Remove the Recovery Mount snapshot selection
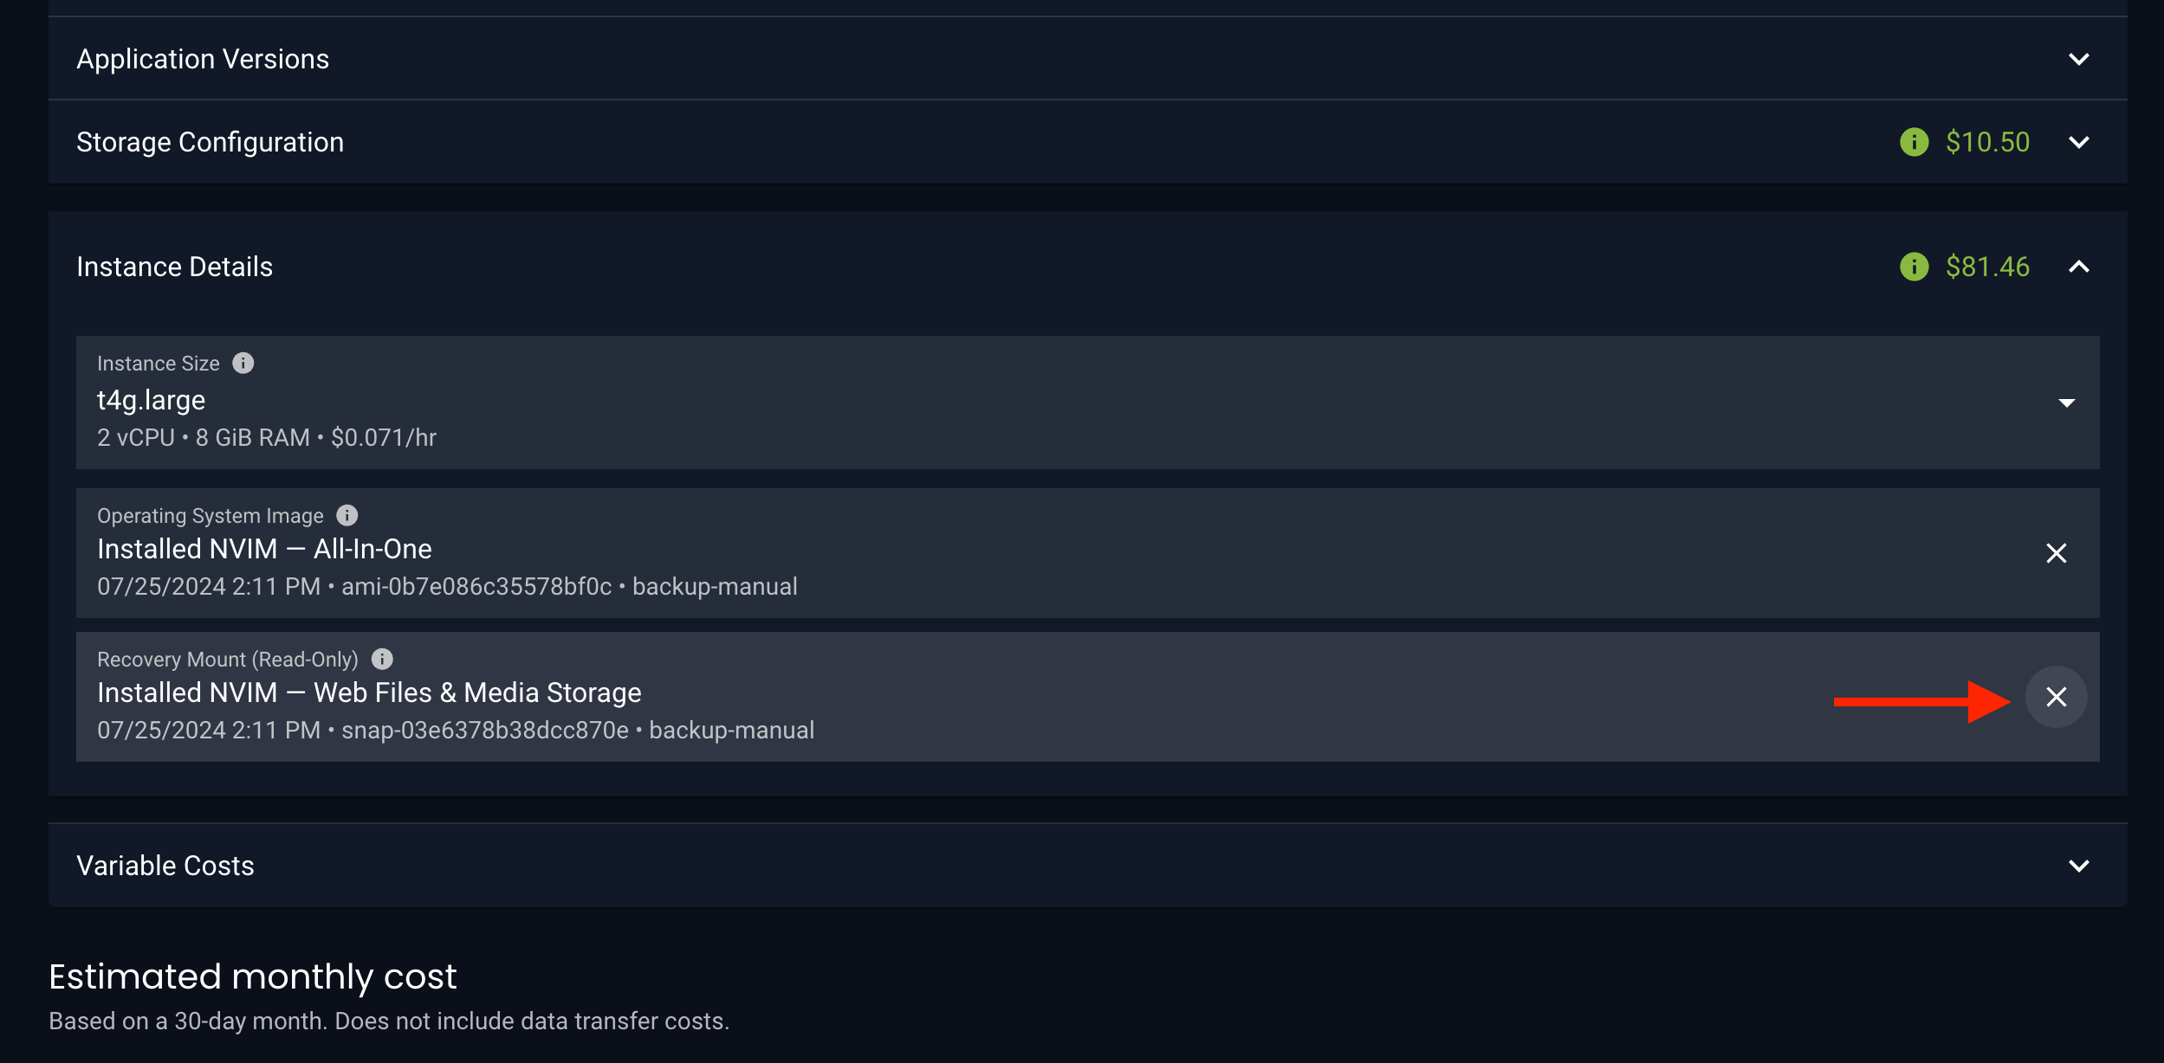Image resolution: width=2164 pixels, height=1063 pixels. [x=2056, y=698]
